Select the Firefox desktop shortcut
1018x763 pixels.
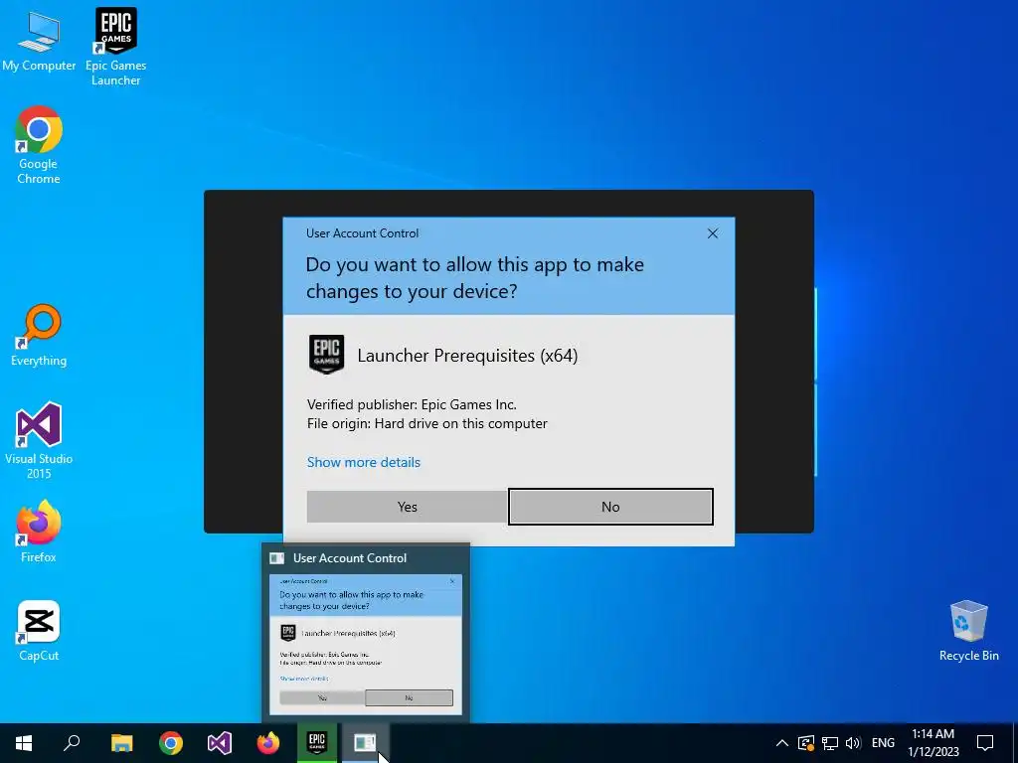pyautogui.click(x=39, y=532)
